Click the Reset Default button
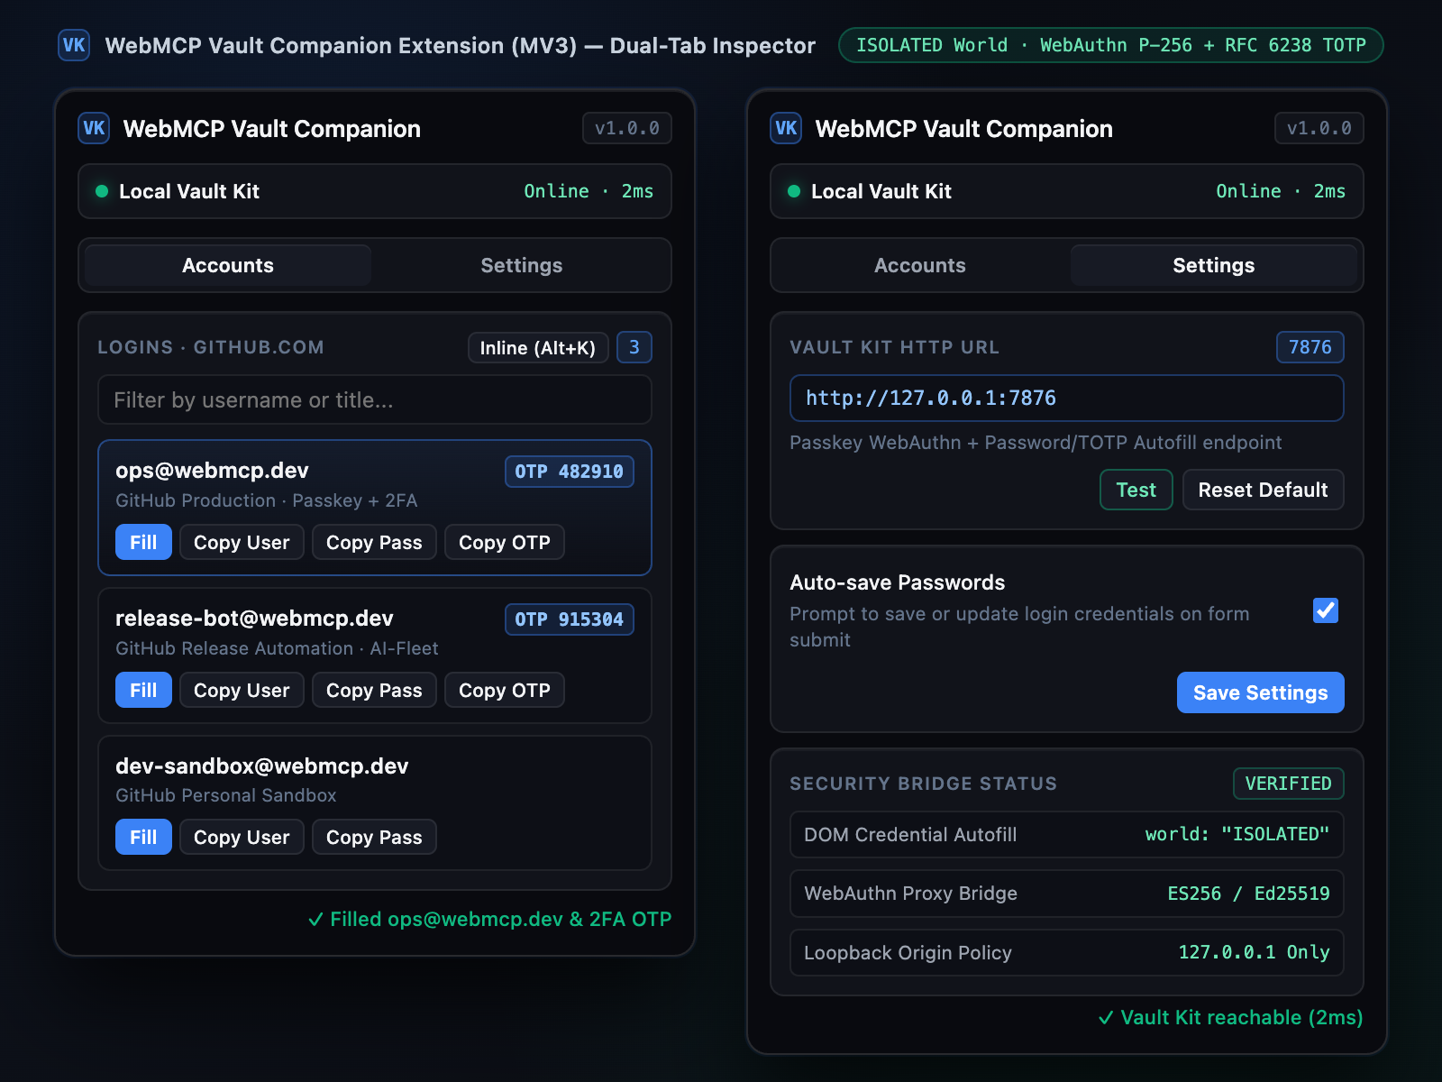Screen dimensions: 1442x1082 click(1263, 490)
